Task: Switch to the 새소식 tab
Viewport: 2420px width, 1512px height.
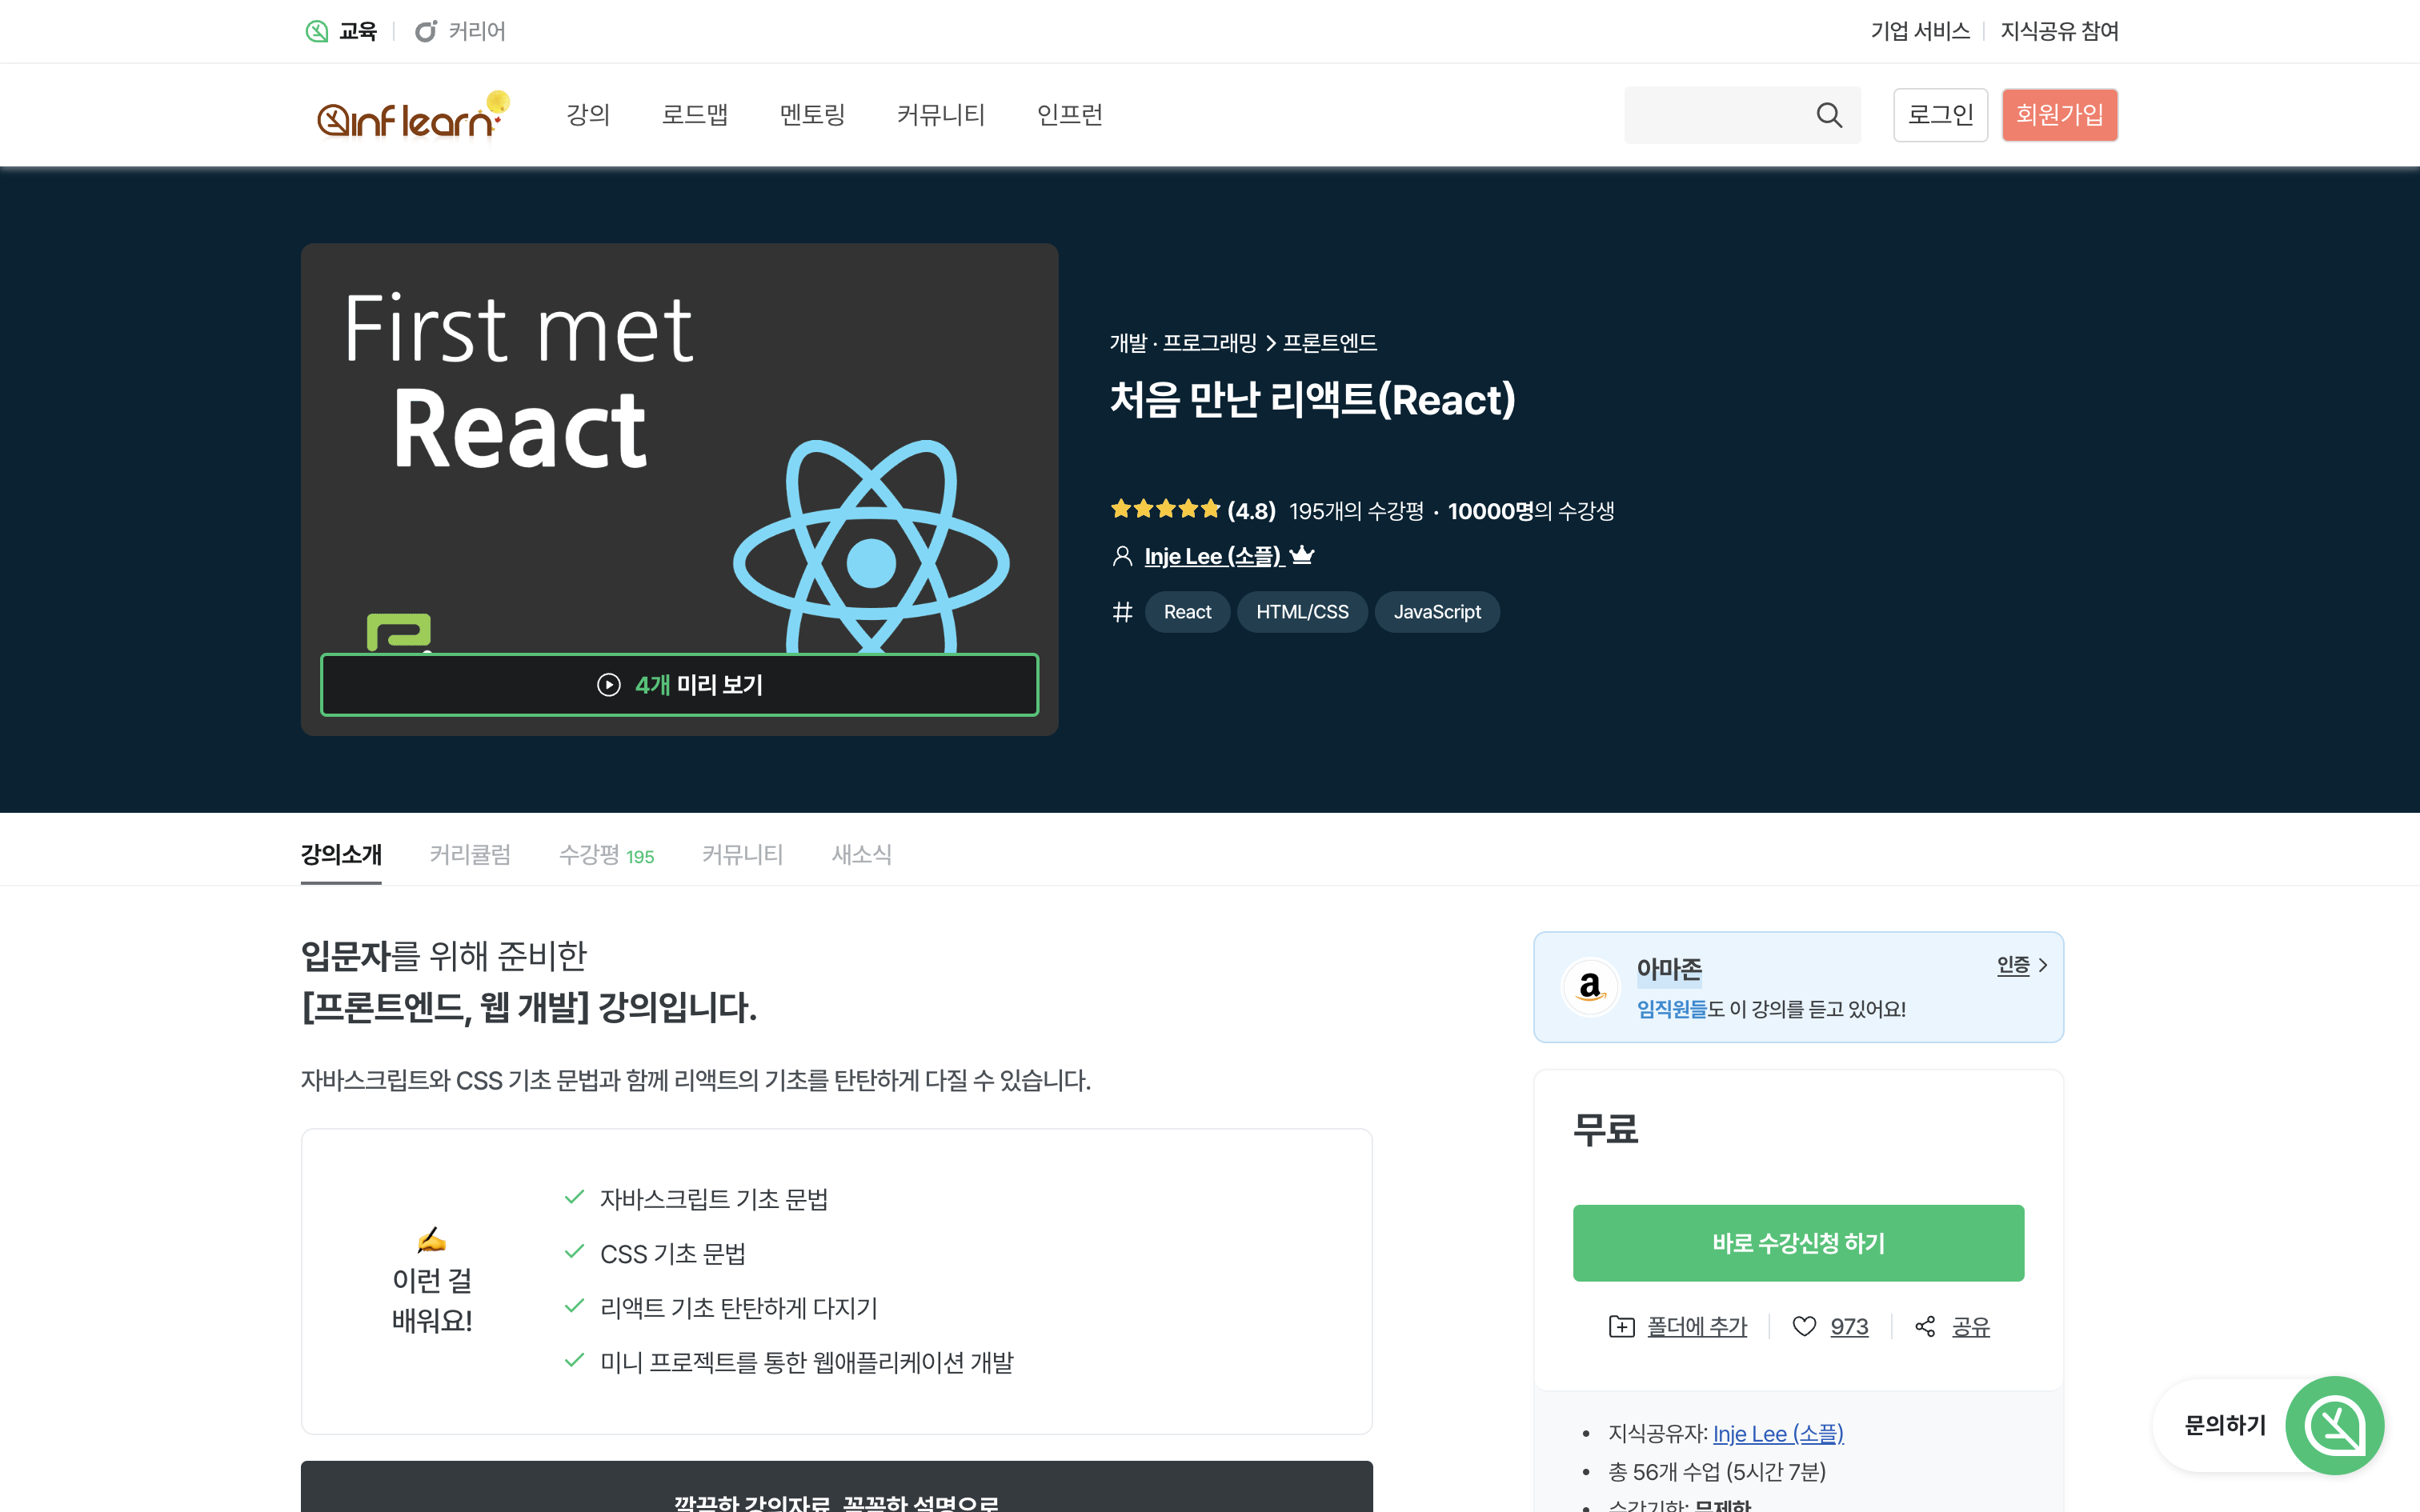Action: point(861,854)
